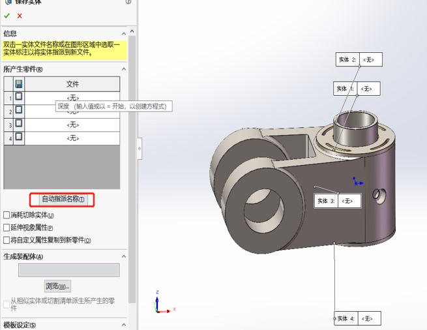Confirm with the green checkmark OK icon

click(x=7, y=16)
